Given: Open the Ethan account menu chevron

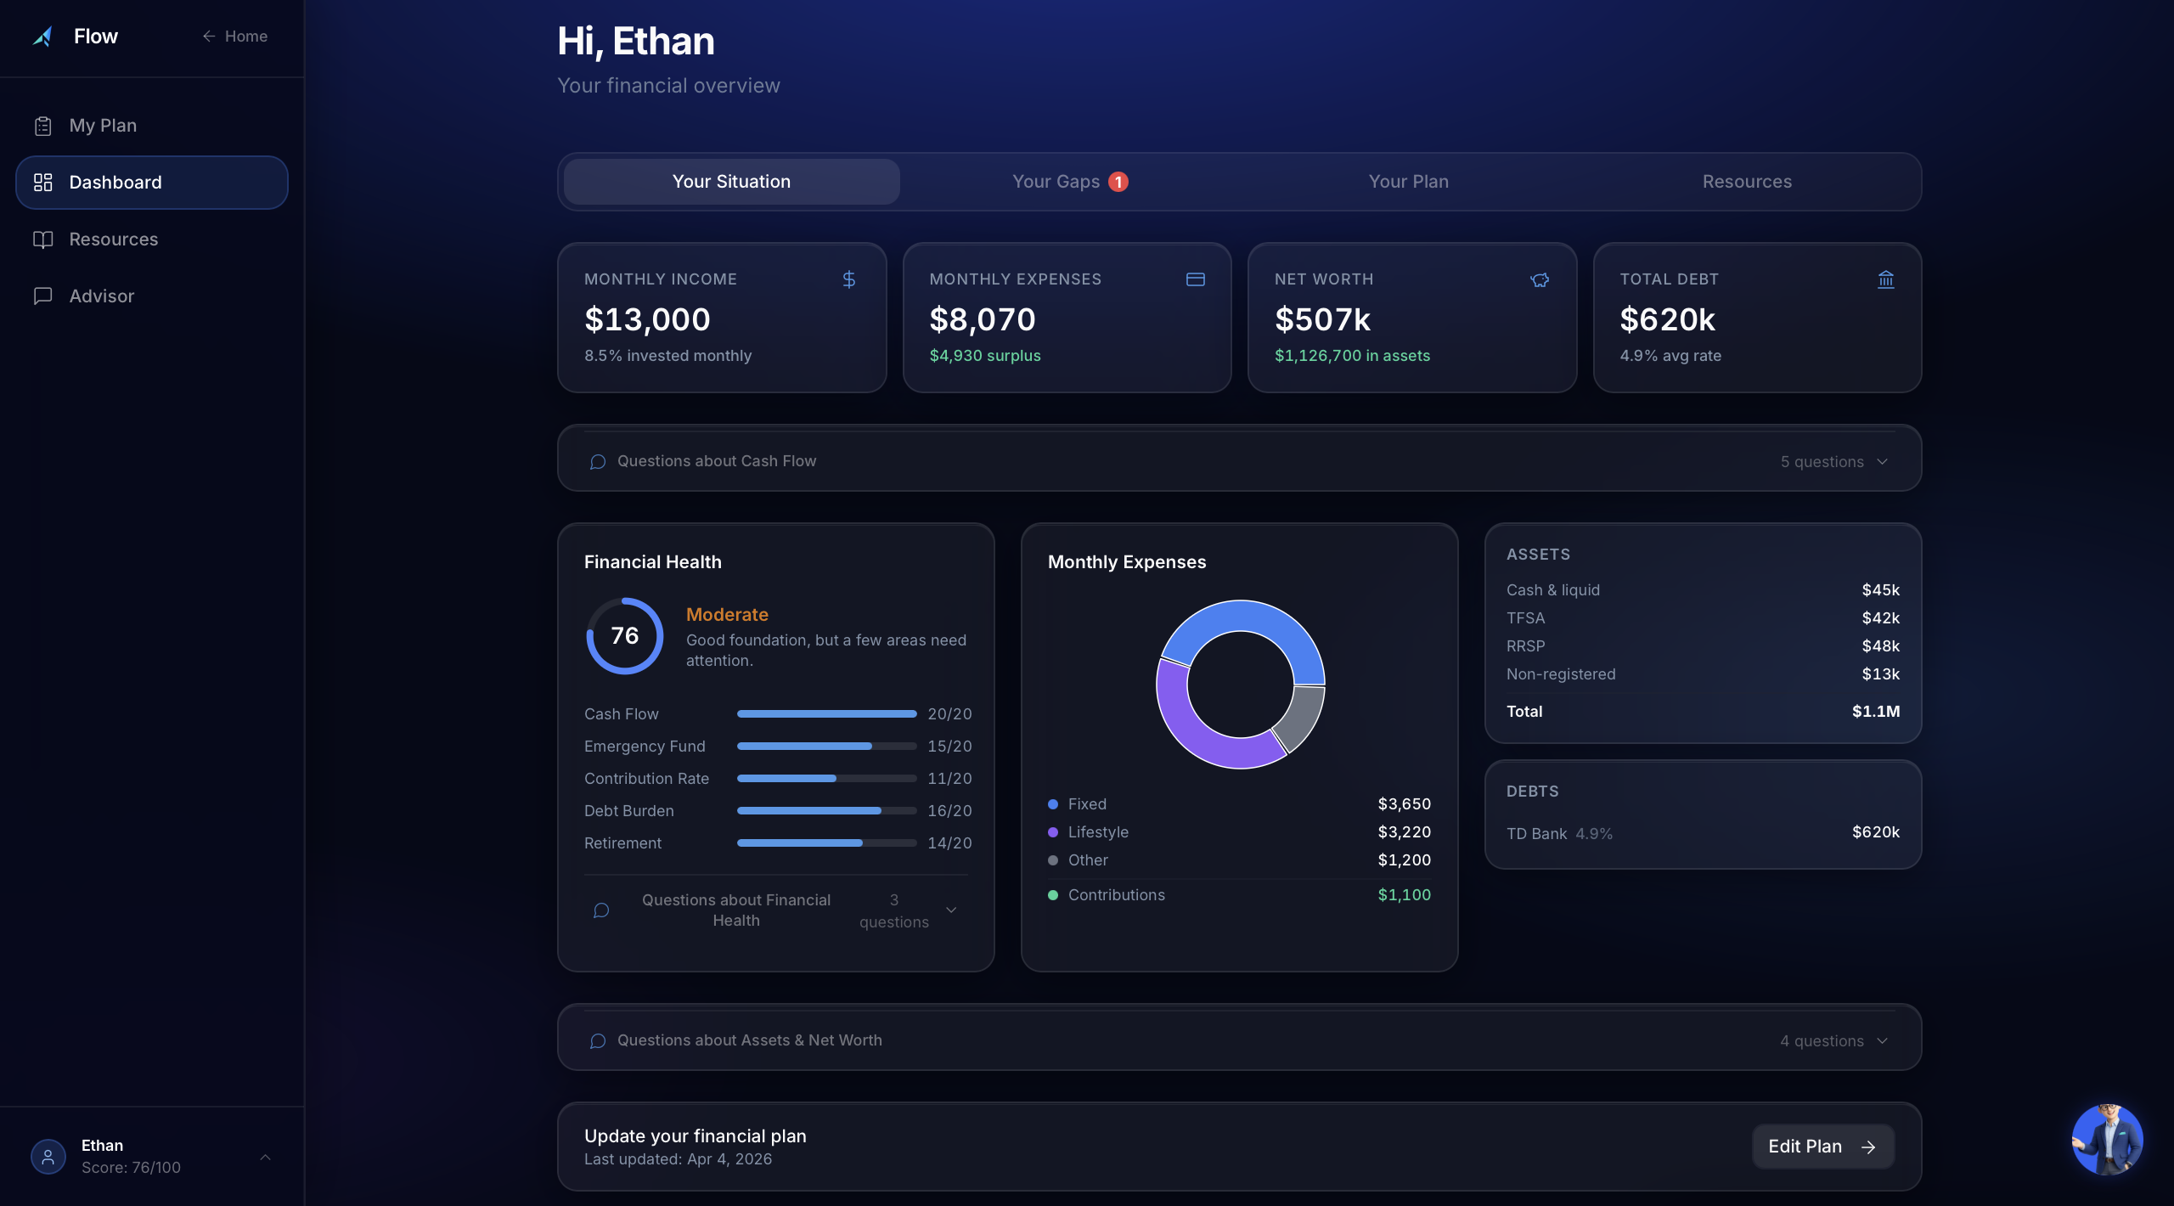Looking at the screenshot, I should 265,1157.
